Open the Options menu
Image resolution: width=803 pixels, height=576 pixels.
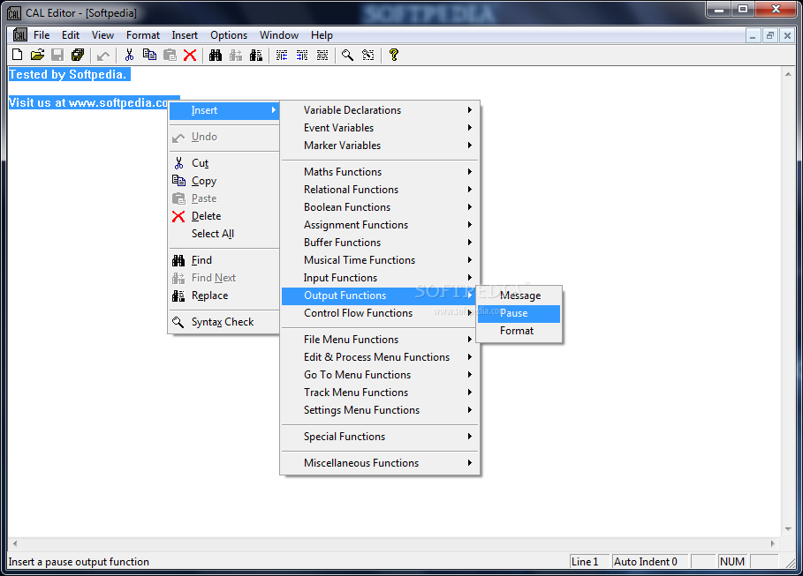click(229, 34)
